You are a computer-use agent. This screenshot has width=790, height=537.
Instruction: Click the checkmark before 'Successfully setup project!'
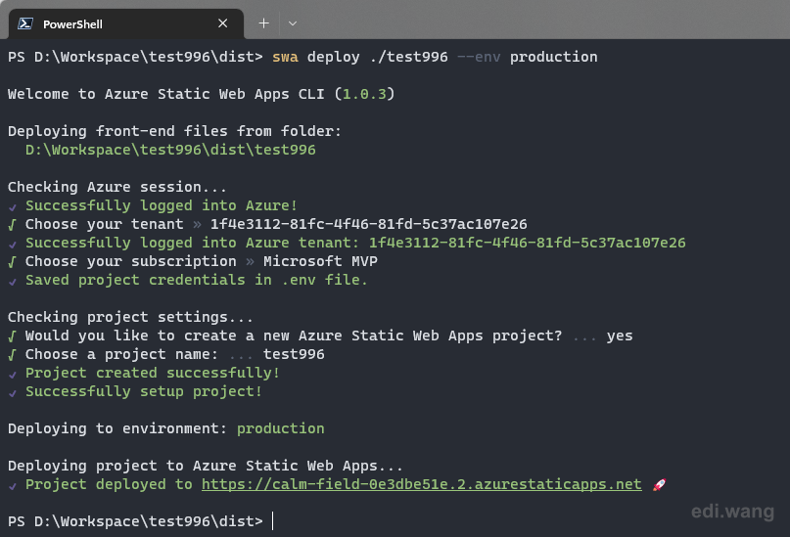click(x=13, y=392)
